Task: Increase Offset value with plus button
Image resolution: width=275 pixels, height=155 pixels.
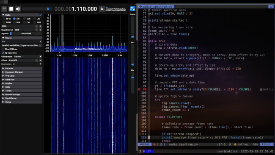Action: (41, 60)
